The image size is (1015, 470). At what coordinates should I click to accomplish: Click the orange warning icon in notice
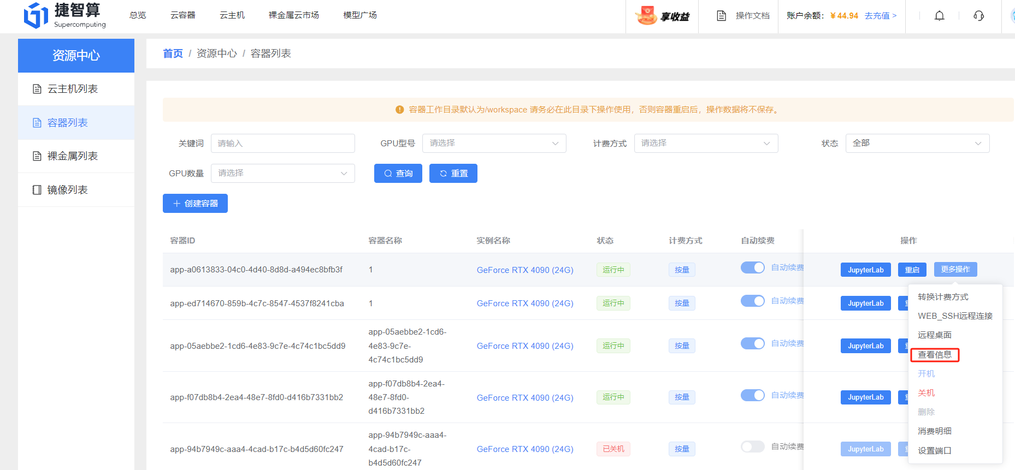[399, 110]
